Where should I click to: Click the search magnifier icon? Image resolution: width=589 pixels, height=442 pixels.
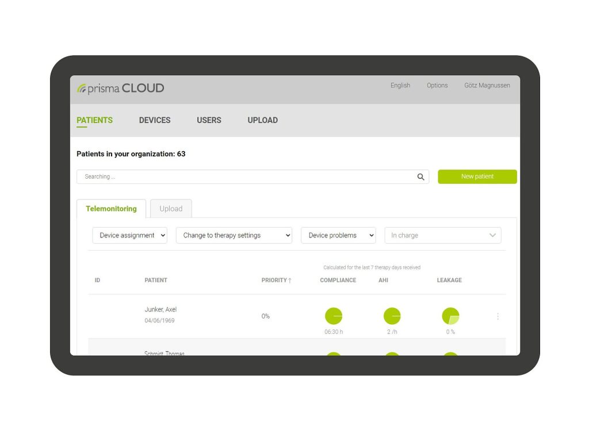421,177
